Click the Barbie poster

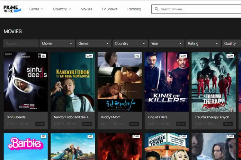tap(26, 147)
